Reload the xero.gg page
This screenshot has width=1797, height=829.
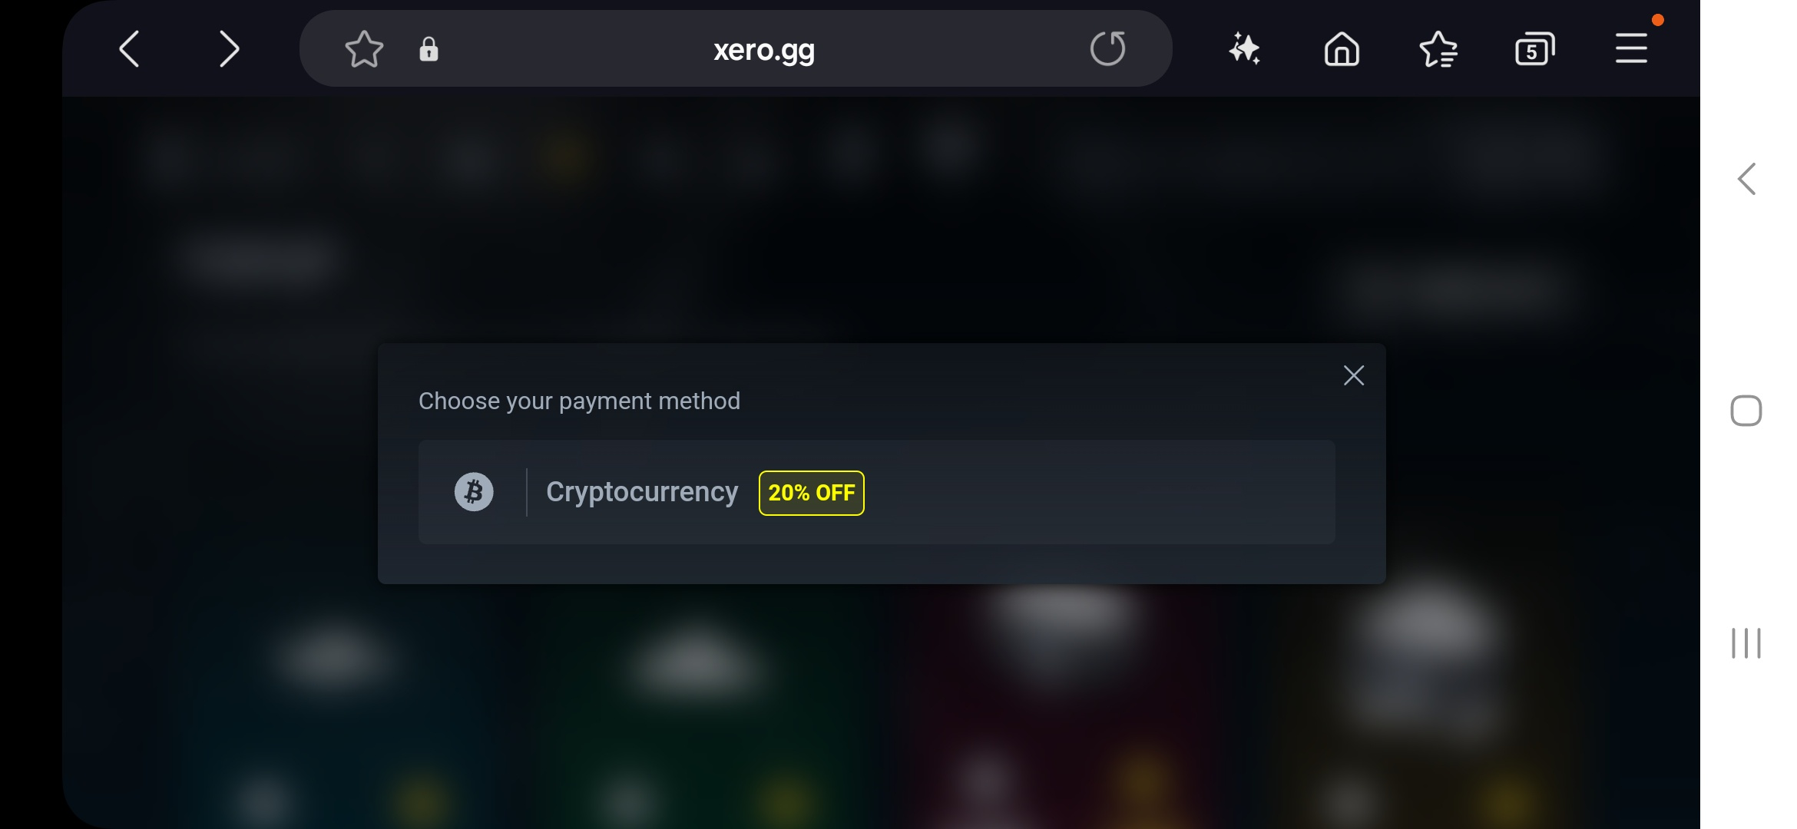tap(1107, 49)
